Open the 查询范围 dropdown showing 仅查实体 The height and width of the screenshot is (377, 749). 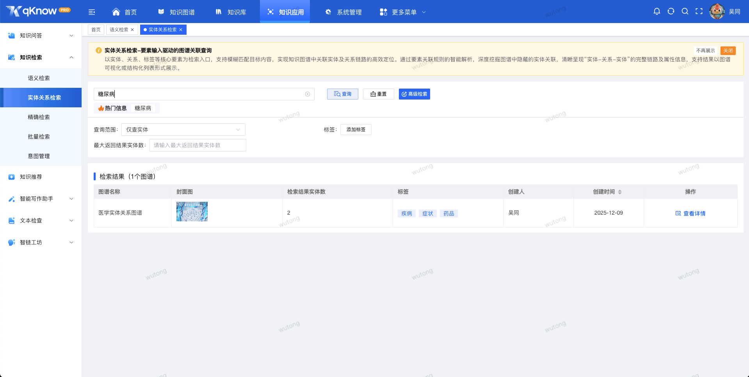click(x=183, y=129)
